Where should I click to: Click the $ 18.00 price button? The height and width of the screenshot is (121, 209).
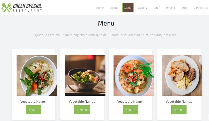(x=33, y=110)
